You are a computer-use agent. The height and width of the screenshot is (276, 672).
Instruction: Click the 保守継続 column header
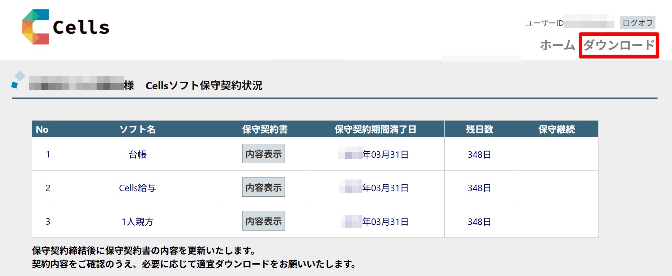pos(556,129)
